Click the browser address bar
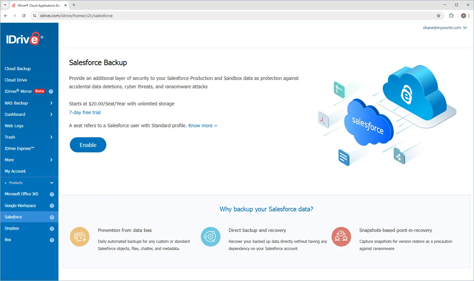The height and width of the screenshot is (281, 474). [x=93, y=16]
